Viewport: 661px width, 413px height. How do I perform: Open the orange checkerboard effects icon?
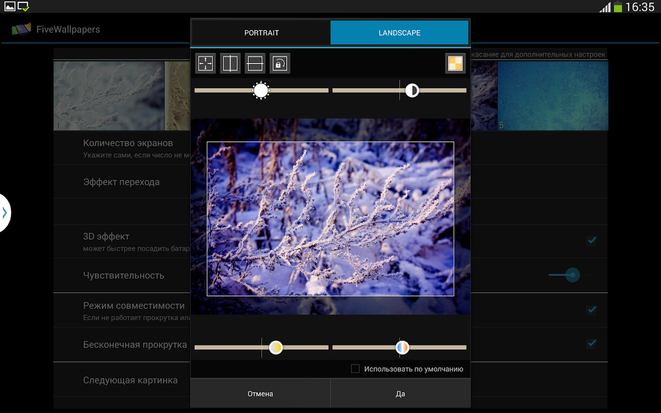click(x=455, y=64)
